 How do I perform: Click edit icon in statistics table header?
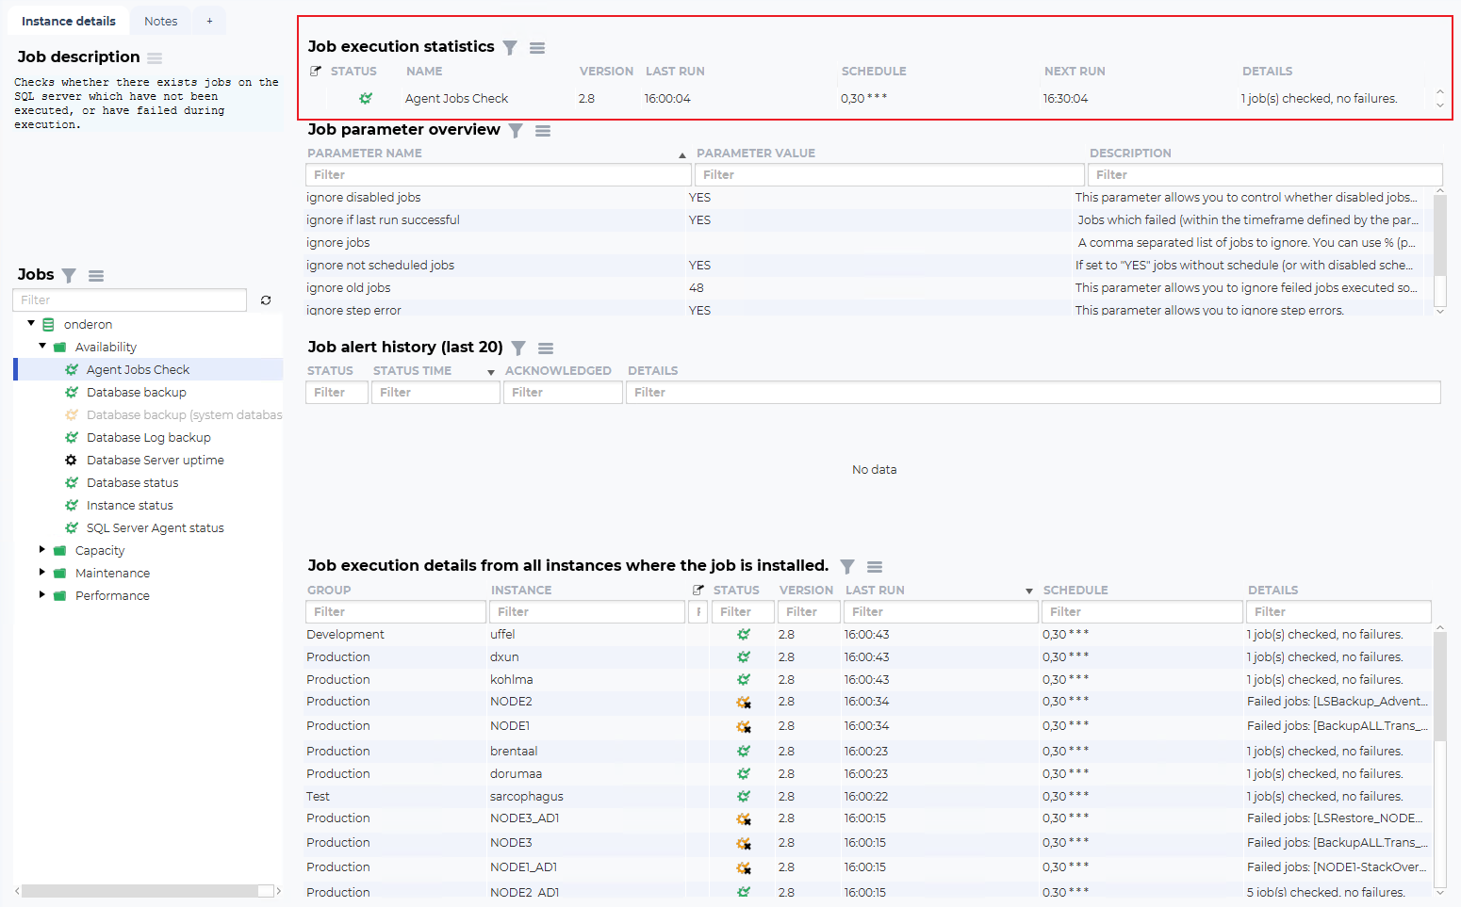[x=316, y=72]
